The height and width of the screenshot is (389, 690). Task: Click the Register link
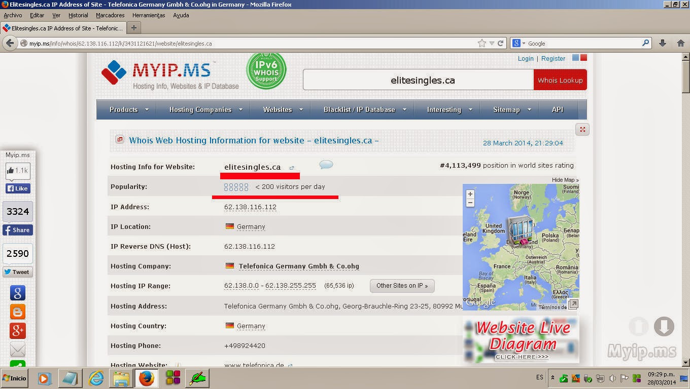(553, 58)
